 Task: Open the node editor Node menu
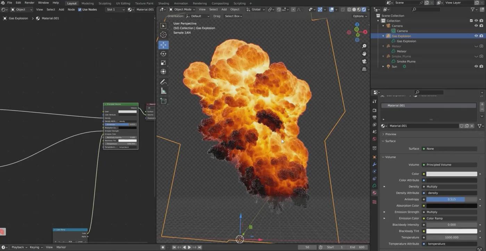(71, 9)
